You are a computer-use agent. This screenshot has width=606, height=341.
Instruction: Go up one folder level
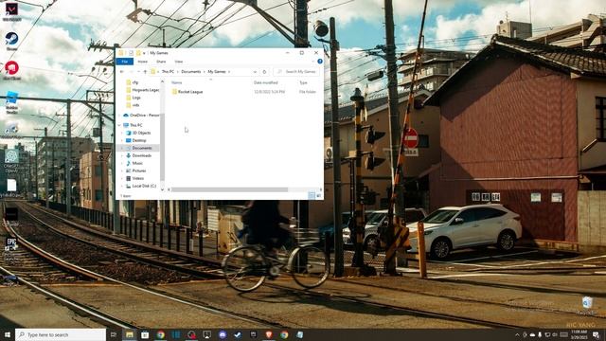pyautogui.click(x=145, y=72)
